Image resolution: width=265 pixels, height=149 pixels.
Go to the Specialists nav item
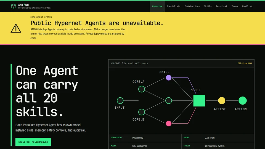pos(173,6)
